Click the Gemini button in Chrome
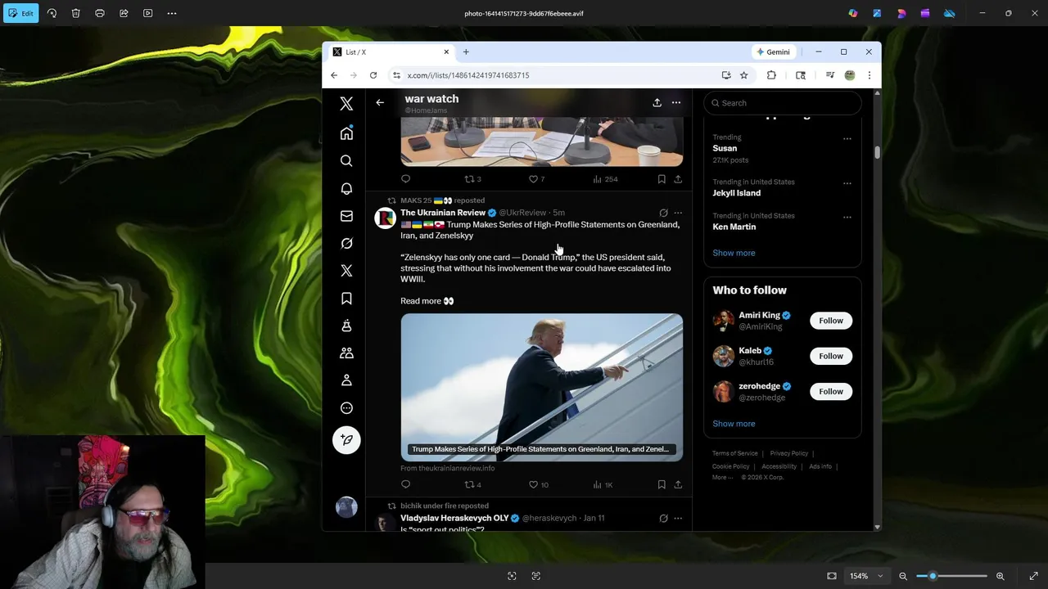The width and height of the screenshot is (1048, 589). pos(773,52)
